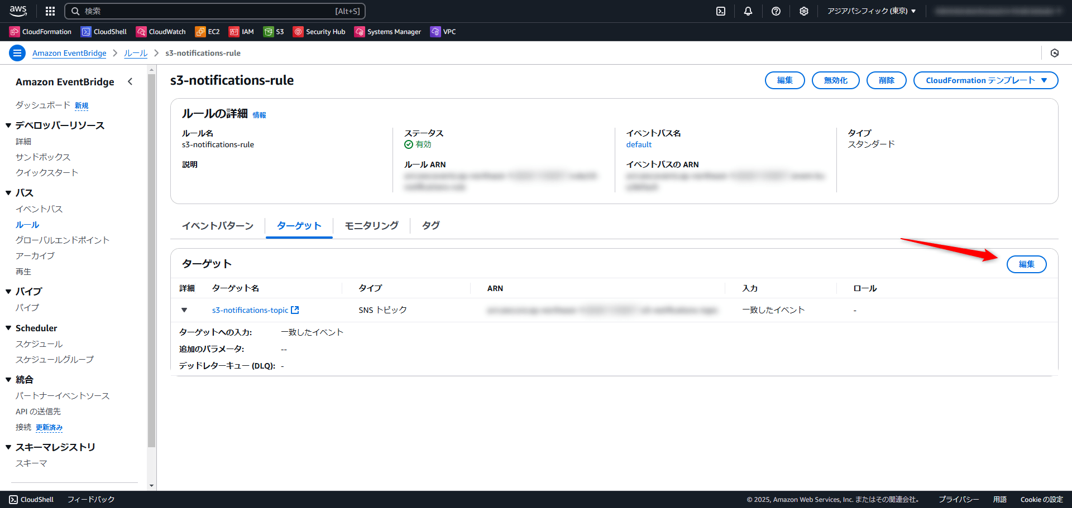
Task: Open フィードバック in the footer
Action: [91, 500]
